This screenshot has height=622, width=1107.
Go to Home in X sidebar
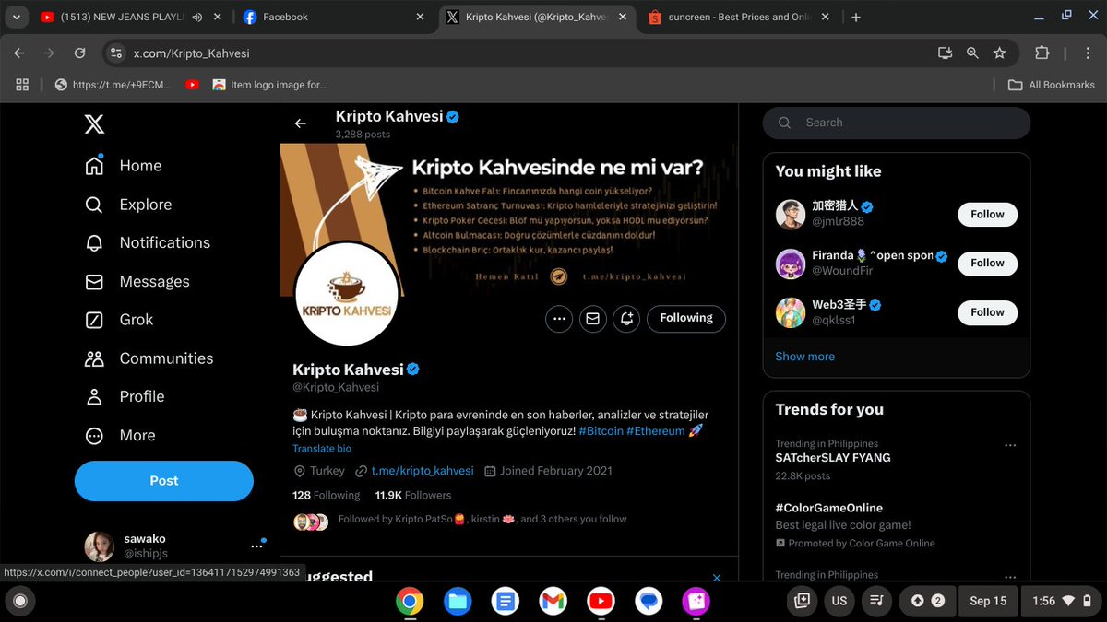[123, 166]
